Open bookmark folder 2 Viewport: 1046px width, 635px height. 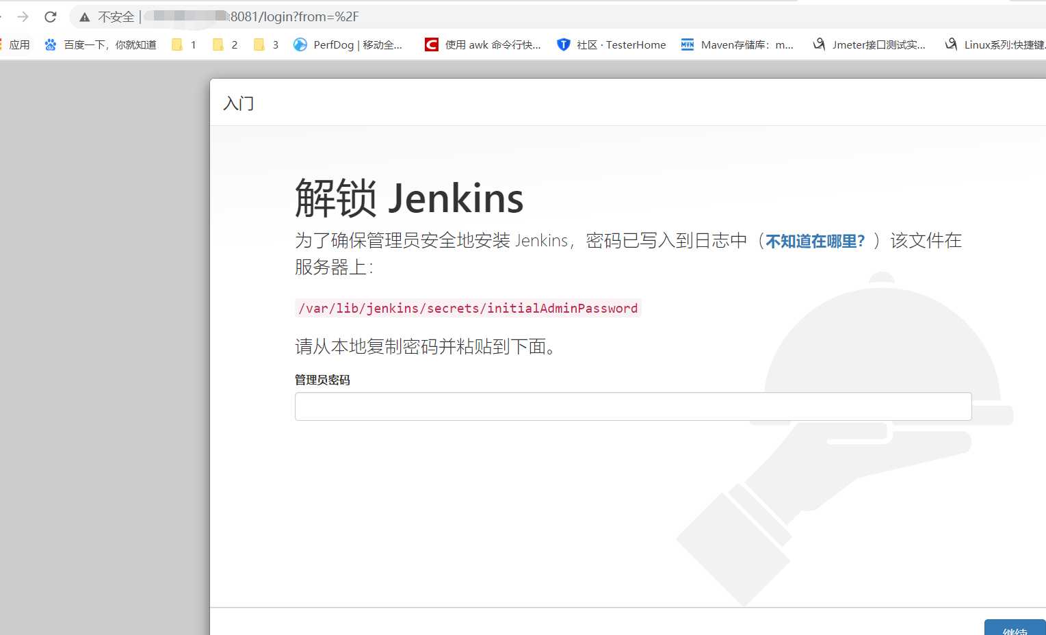click(x=225, y=44)
